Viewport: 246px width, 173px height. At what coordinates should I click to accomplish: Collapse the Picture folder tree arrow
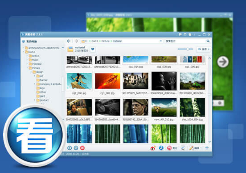pyautogui.click(x=27, y=68)
